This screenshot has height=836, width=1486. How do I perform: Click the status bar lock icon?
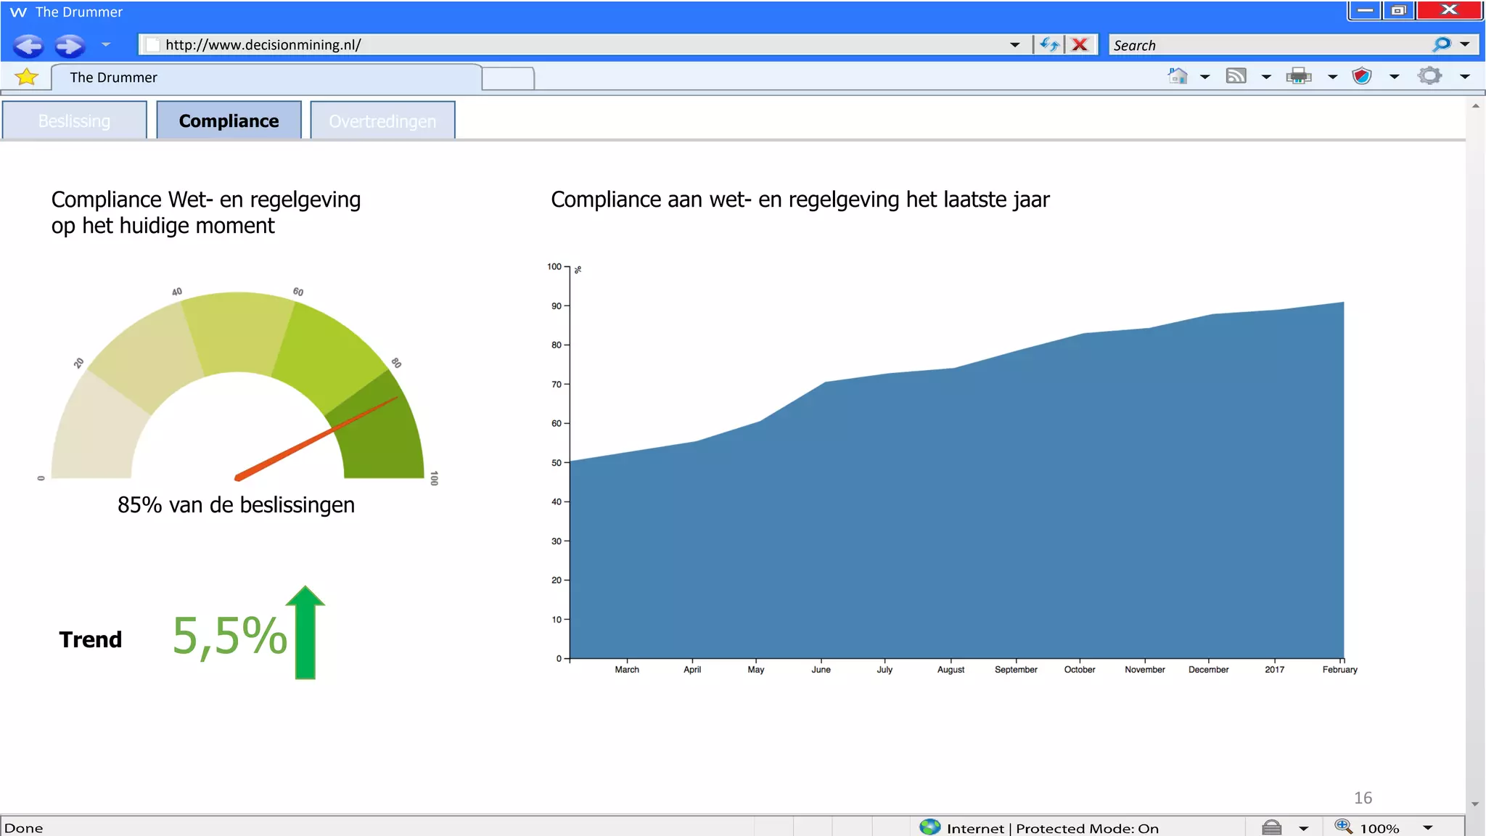(1271, 827)
